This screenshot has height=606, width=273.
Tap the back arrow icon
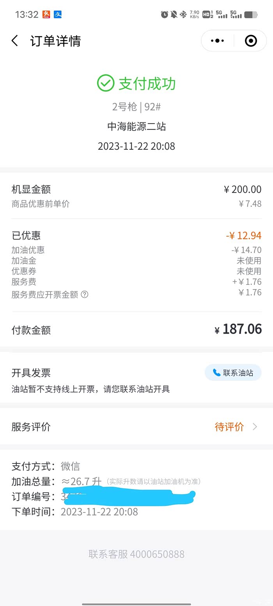[x=15, y=41]
